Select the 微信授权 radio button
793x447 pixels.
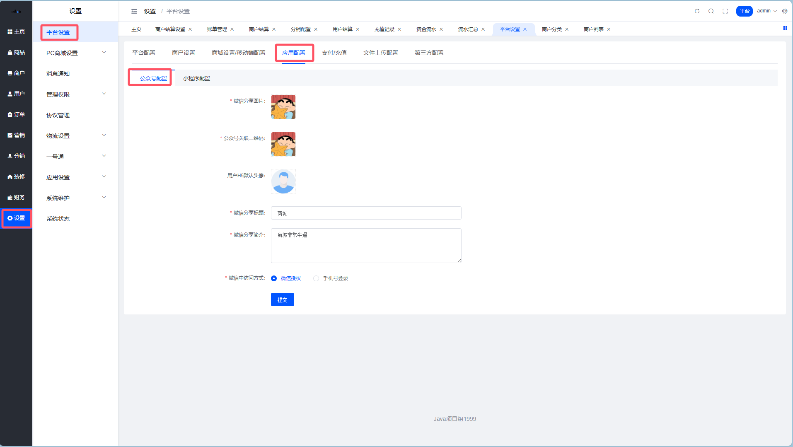[274, 278]
